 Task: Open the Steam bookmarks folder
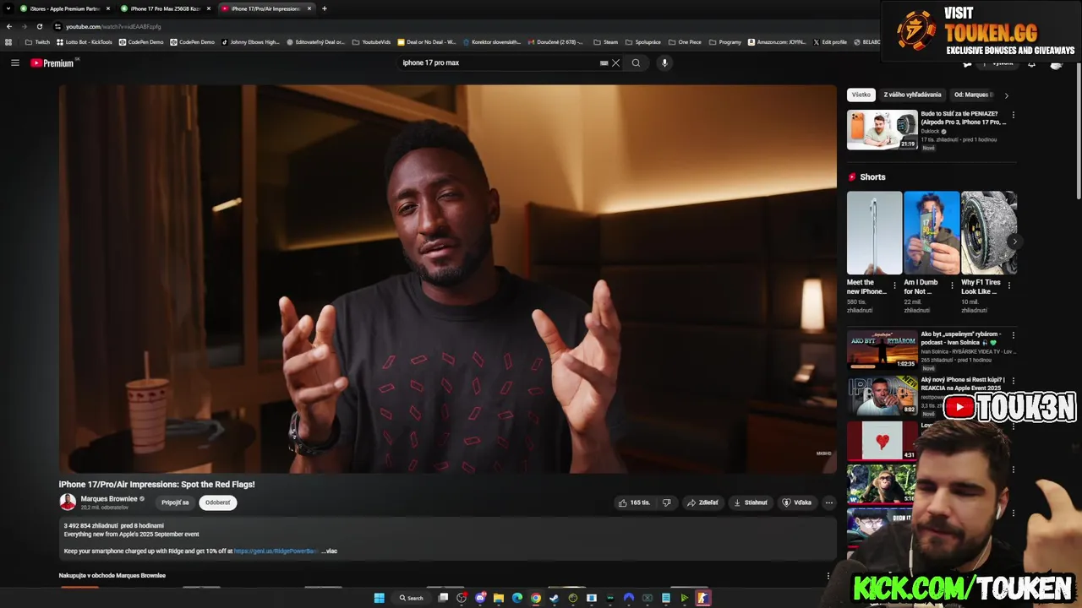(x=605, y=41)
